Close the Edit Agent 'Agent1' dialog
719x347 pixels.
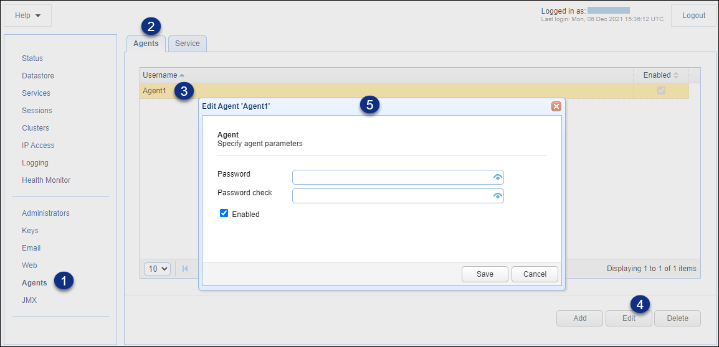point(556,106)
